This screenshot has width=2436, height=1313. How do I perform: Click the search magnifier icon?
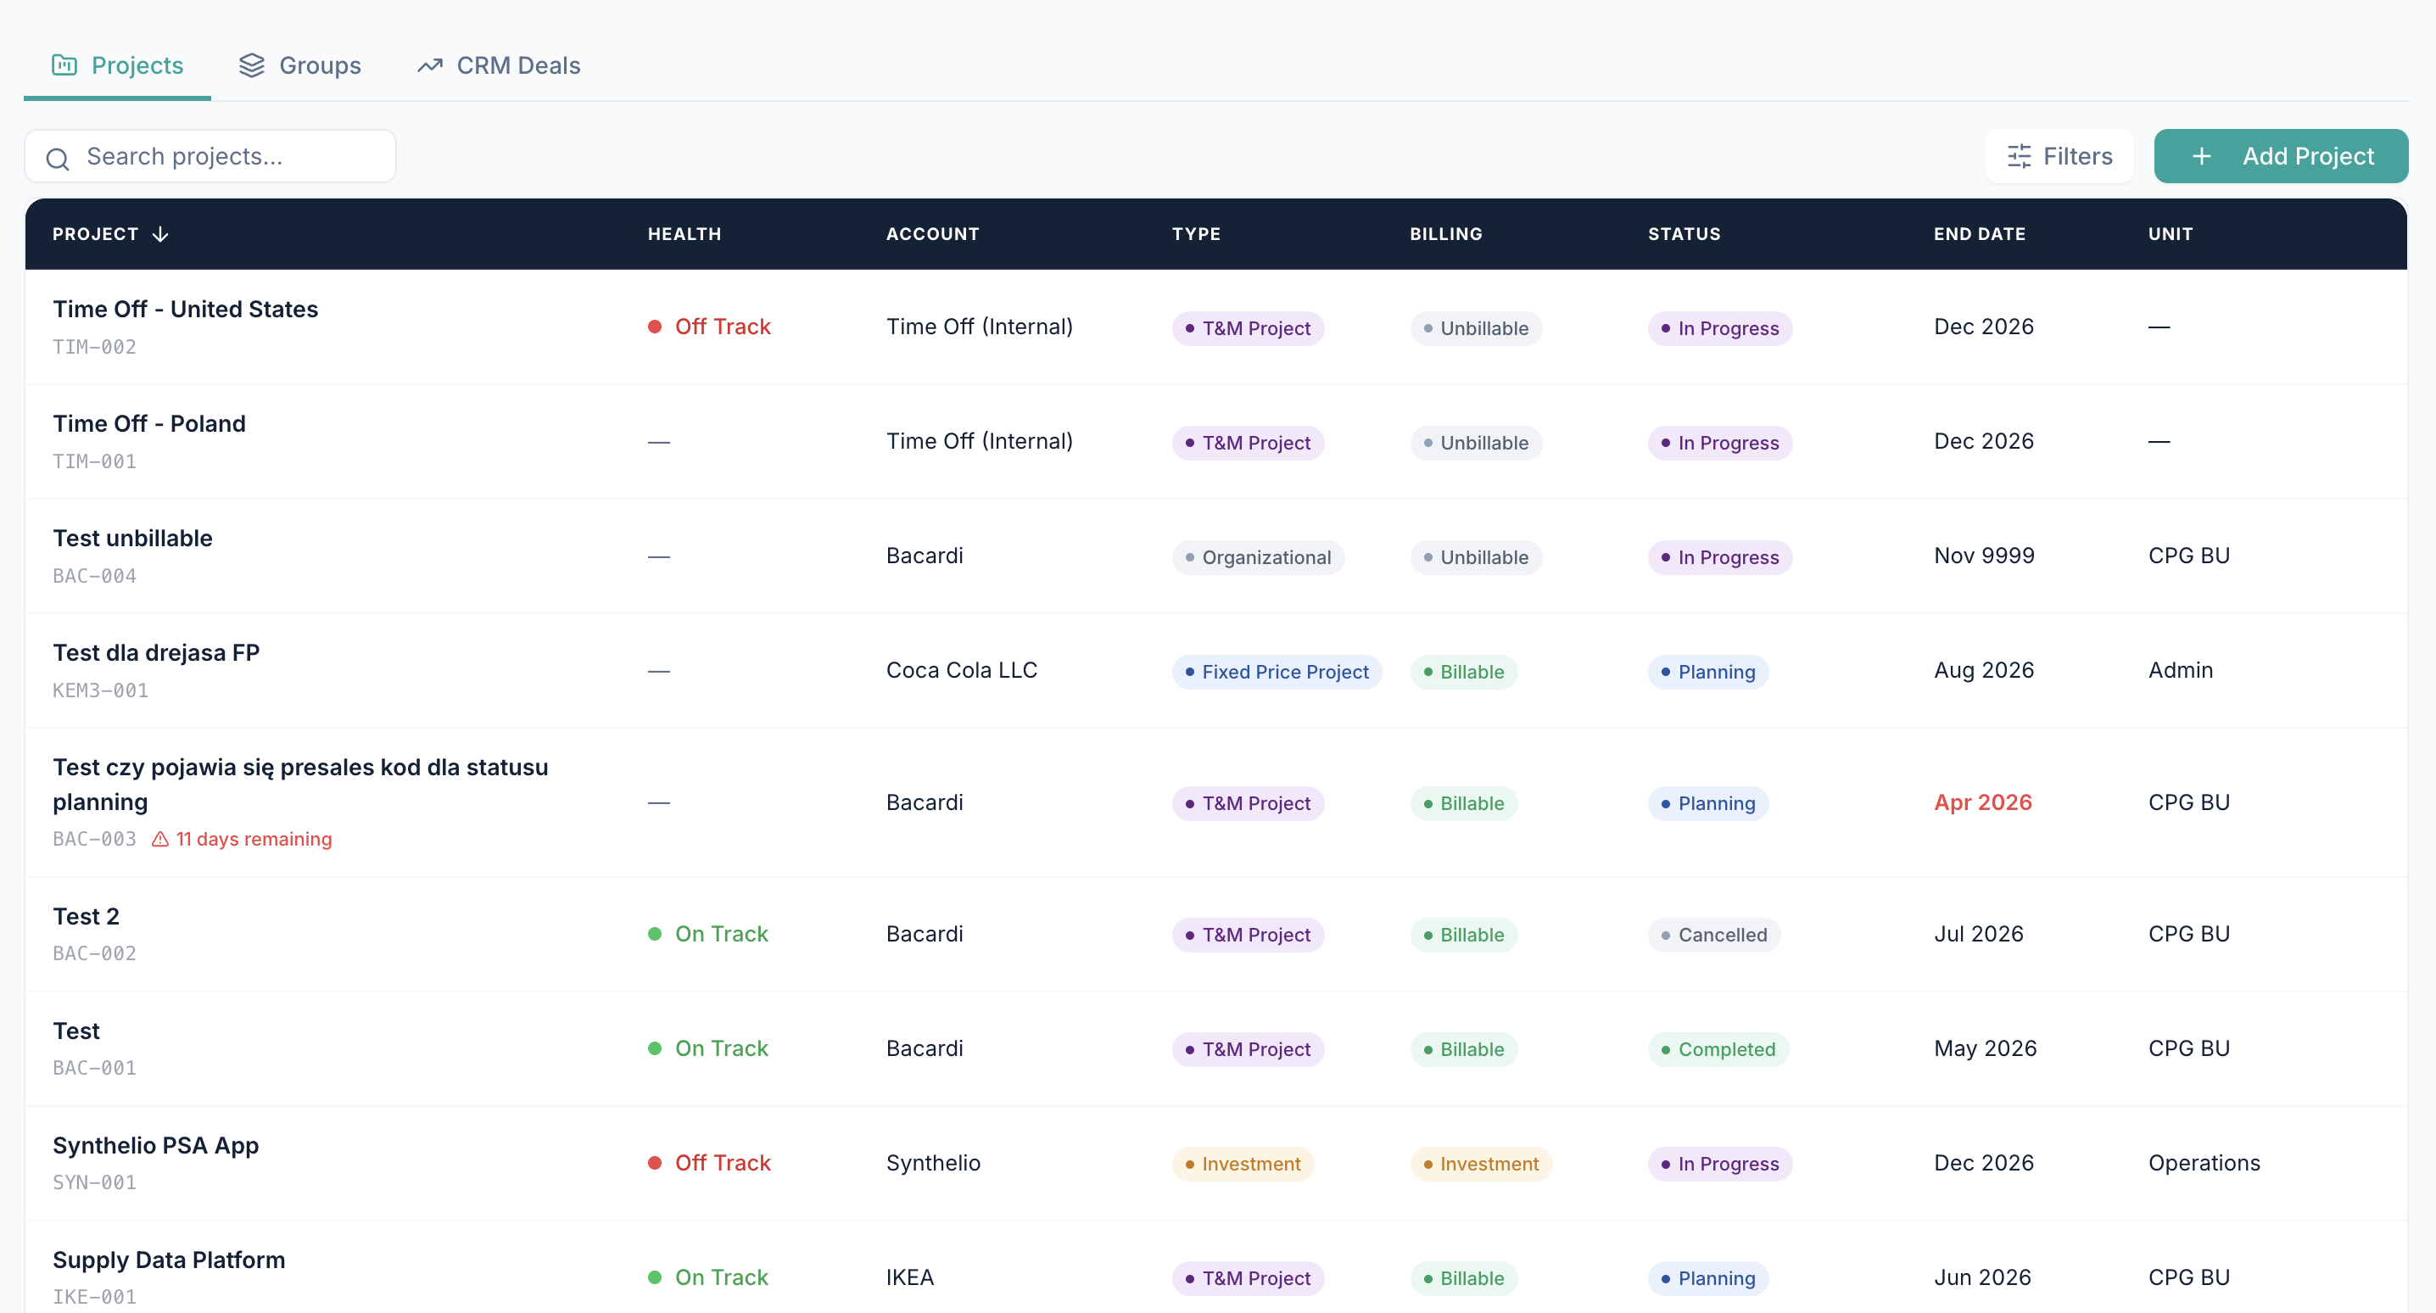tap(58, 158)
